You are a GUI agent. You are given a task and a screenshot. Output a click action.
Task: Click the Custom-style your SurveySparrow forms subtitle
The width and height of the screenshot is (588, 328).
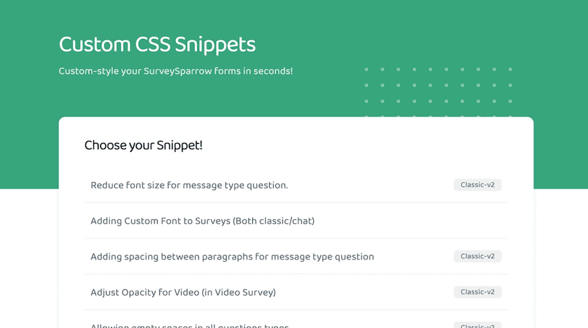pyautogui.click(x=176, y=71)
